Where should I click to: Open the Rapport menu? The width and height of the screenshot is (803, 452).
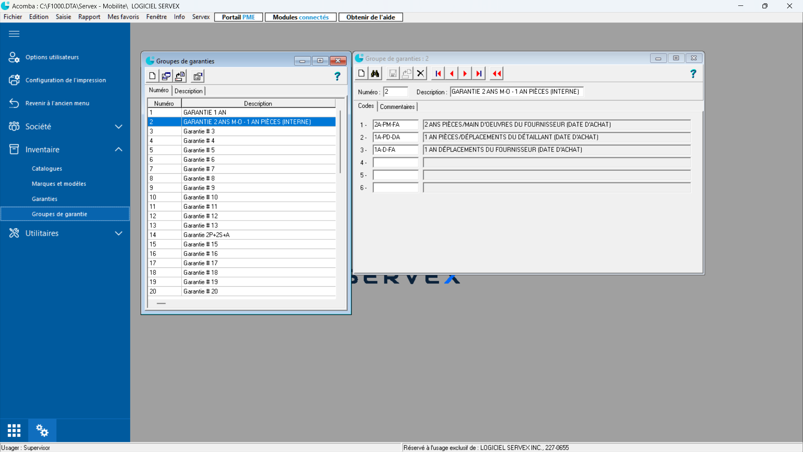tap(89, 17)
